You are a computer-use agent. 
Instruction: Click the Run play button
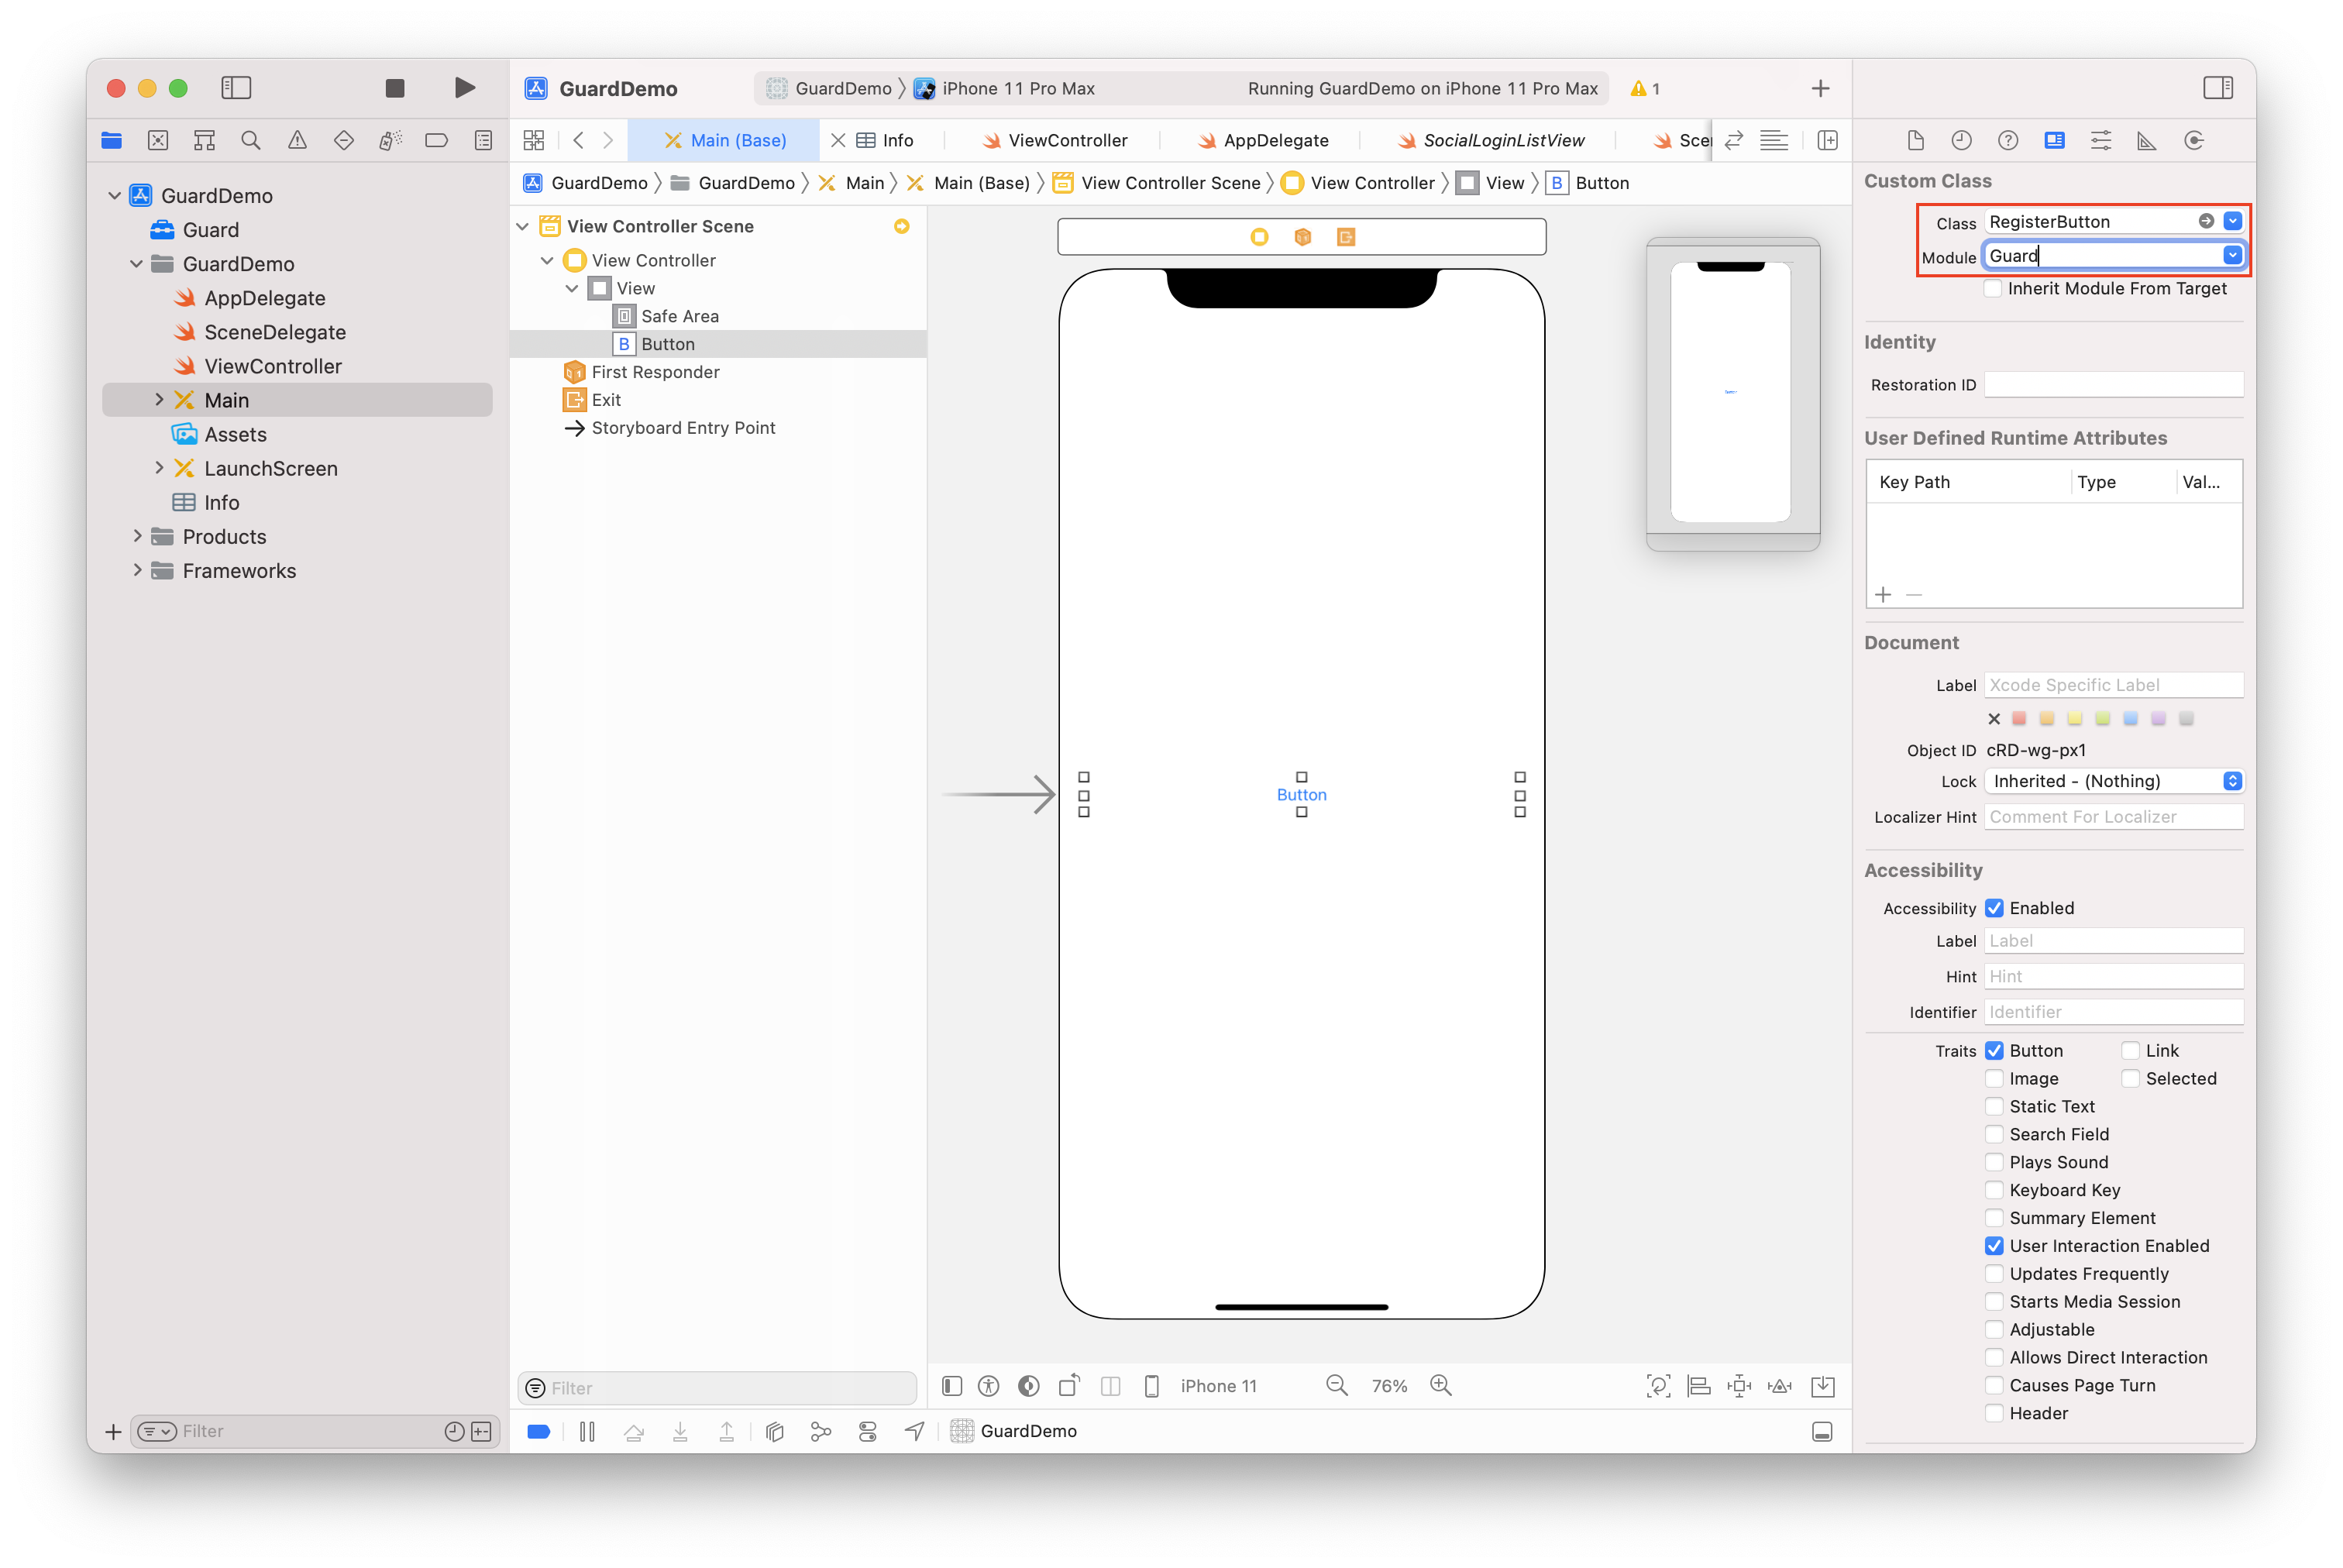point(464,88)
